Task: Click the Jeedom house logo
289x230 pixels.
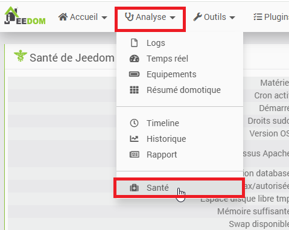Action: [x=25, y=16]
